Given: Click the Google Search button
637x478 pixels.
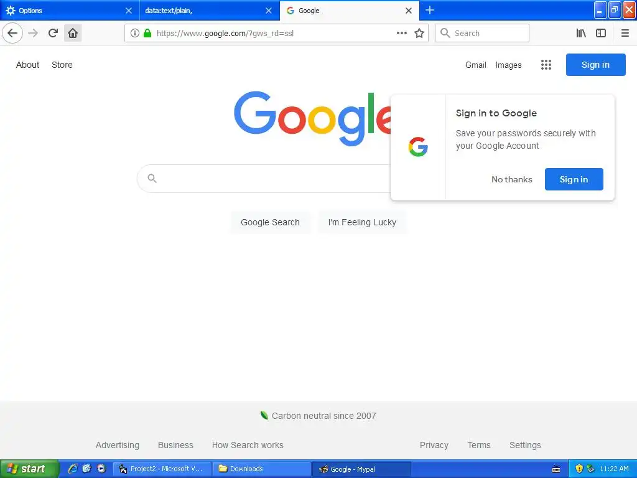Looking at the screenshot, I should pos(270,222).
